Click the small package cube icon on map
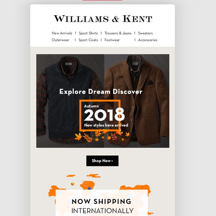Image resolution: width=216 pixels, height=216 pixels. tap(73, 184)
